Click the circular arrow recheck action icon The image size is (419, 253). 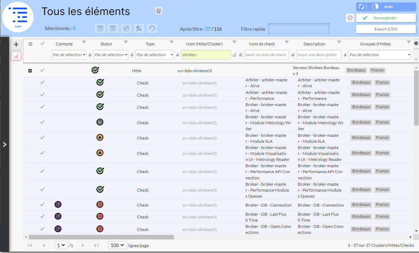pos(152,29)
